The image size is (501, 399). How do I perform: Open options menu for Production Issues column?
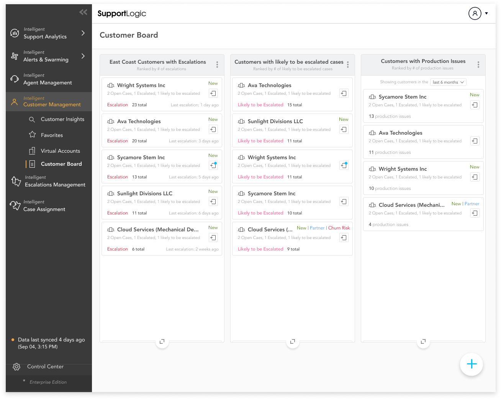478,64
